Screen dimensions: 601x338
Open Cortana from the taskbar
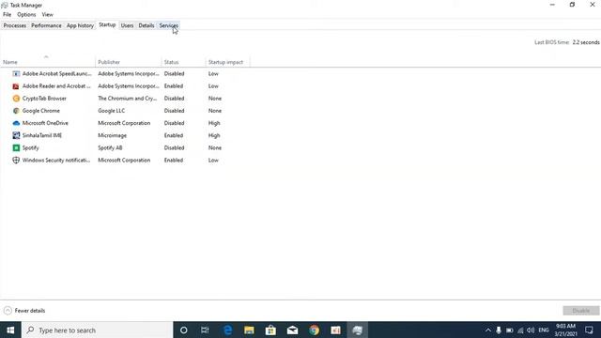coord(184,330)
